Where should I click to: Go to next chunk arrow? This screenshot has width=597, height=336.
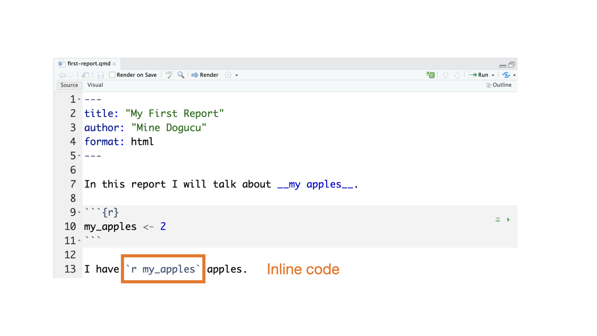point(457,75)
